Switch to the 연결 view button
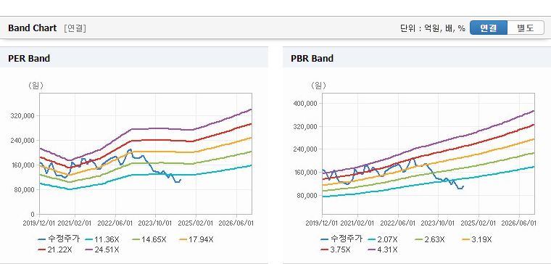 (489, 28)
